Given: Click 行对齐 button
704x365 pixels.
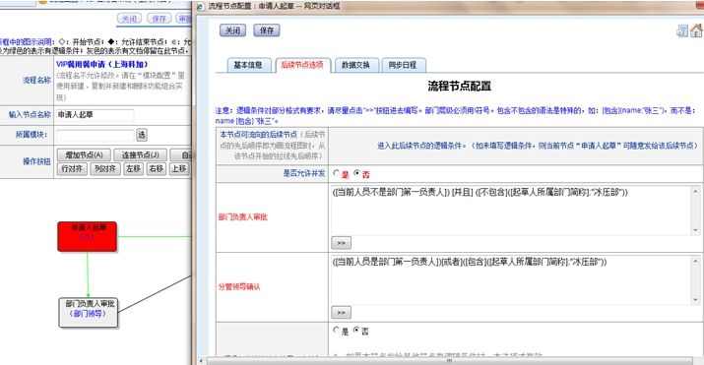Looking at the screenshot, I should [x=72, y=168].
